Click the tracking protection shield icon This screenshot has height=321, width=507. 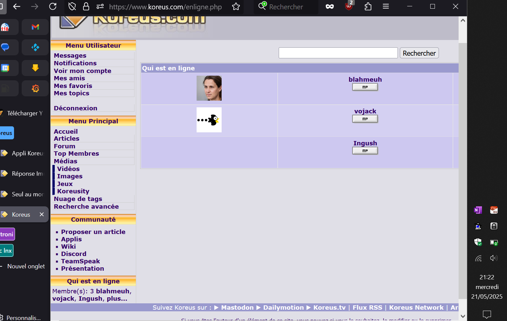(x=72, y=7)
